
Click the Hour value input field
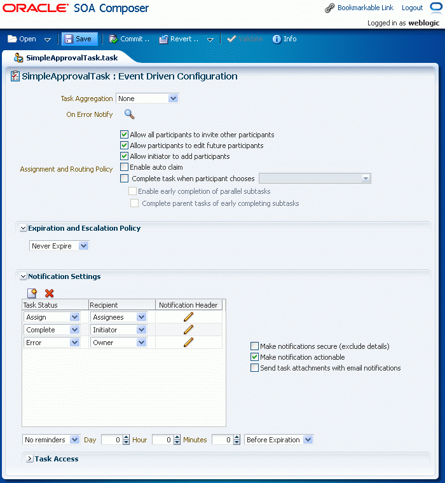162,440
